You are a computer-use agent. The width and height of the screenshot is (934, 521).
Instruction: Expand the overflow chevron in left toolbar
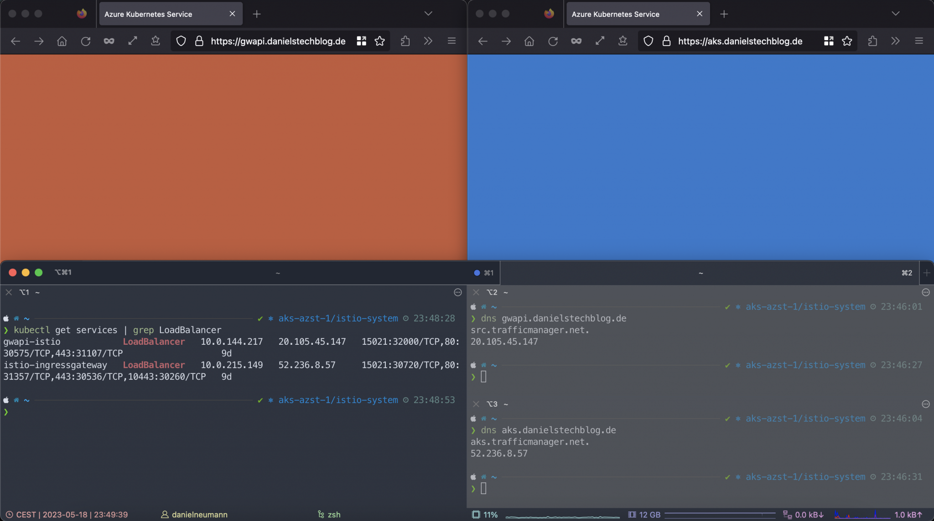click(x=428, y=41)
